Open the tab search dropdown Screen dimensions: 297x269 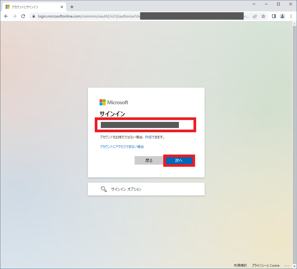click(254, 4)
